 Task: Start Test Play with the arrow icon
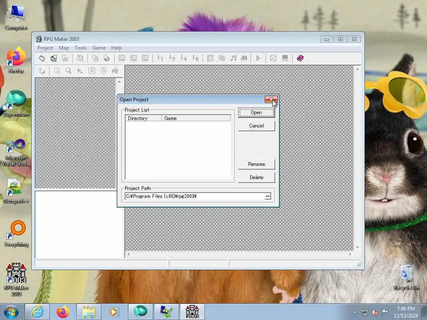258,58
